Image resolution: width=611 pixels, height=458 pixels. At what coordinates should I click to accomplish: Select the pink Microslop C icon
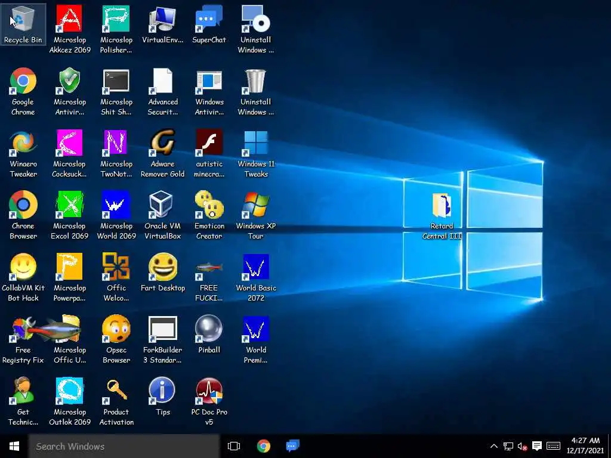[x=70, y=153]
